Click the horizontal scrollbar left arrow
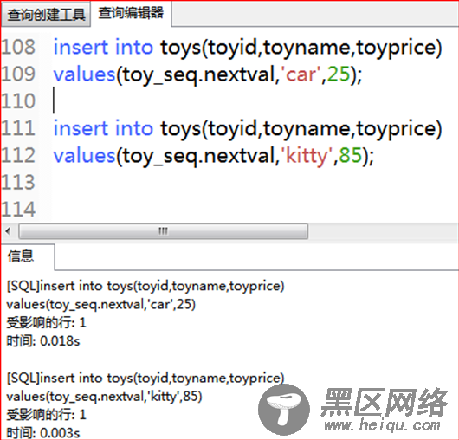This screenshot has height=440, width=459. tap(8, 231)
